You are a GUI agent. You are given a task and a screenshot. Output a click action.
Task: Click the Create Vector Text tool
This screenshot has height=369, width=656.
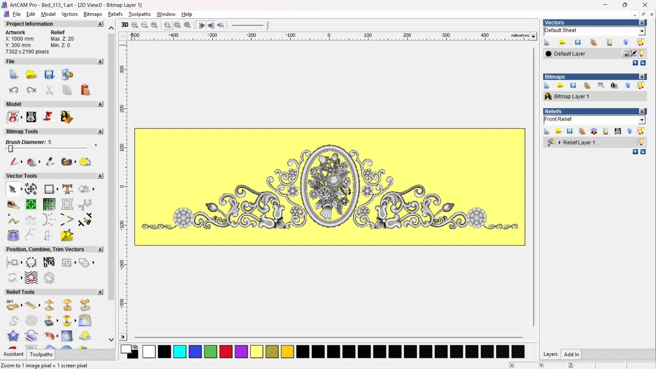67,189
